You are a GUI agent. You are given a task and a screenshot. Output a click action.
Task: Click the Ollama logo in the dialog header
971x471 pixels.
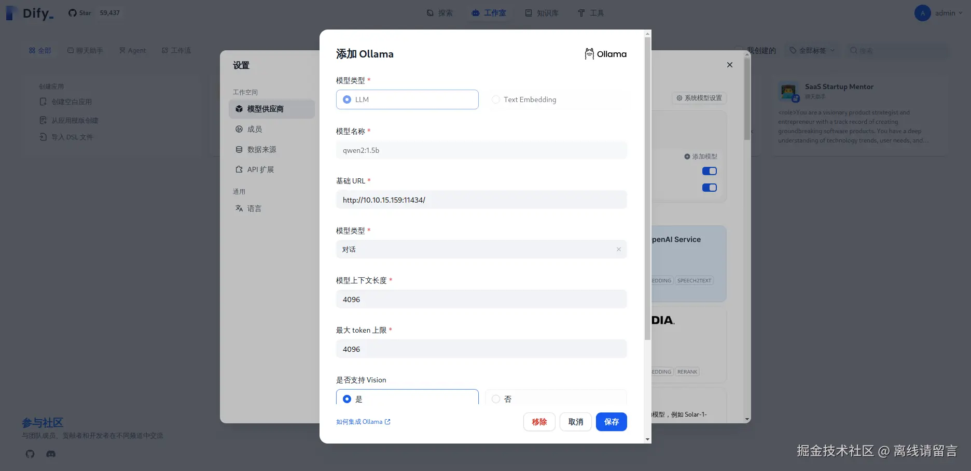pyautogui.click(x=605, y=54)
